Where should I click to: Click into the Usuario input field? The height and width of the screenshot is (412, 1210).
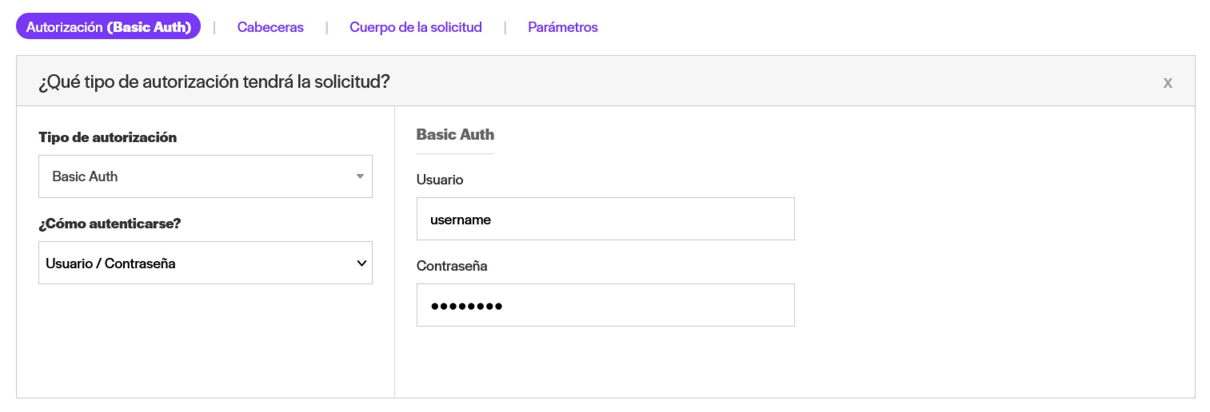(x=605, y=219)
